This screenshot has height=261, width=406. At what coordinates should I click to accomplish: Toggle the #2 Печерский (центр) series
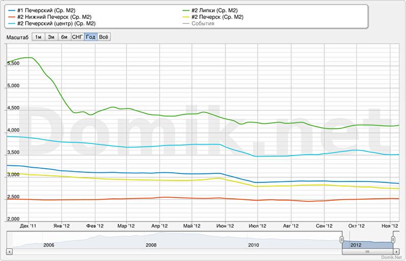pyautogui.click(x=53, y=23)
